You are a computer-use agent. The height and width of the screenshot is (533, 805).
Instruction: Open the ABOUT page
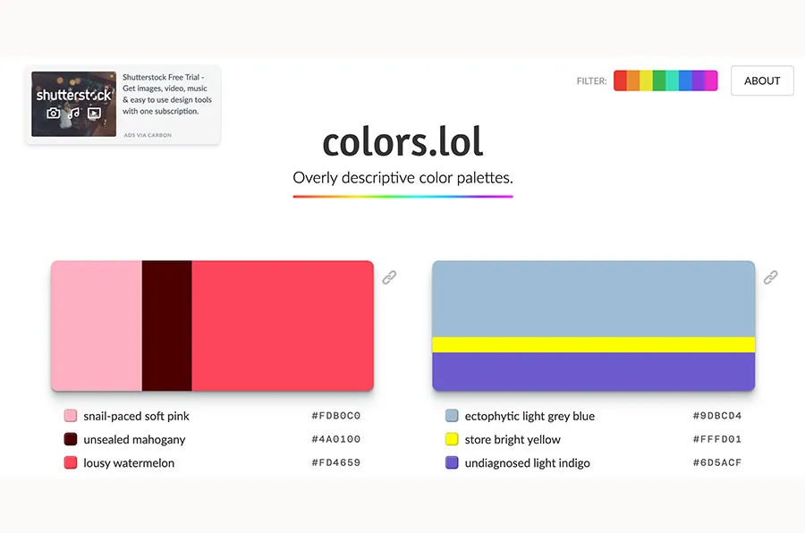point(762,80)
